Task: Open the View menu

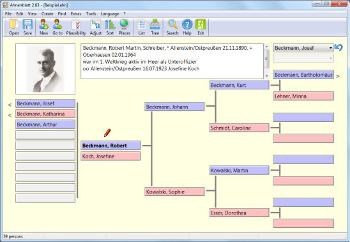Action: [x=32, y=14]
